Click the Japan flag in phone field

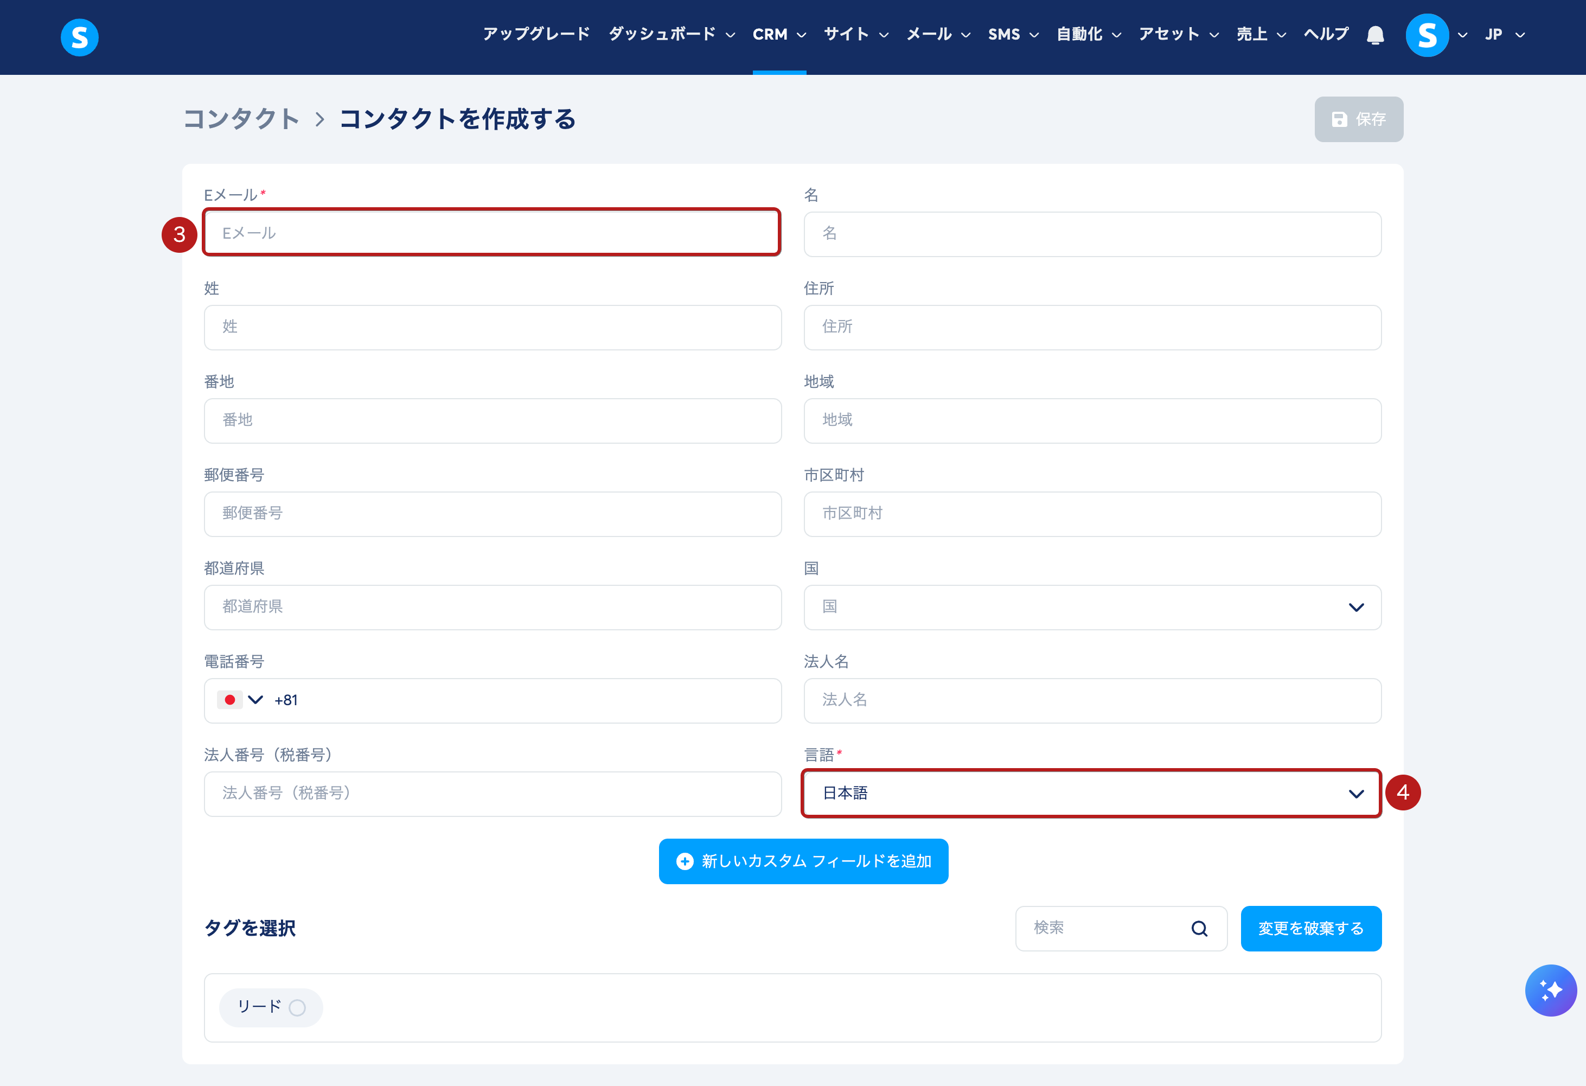click(x=229, y=700)
